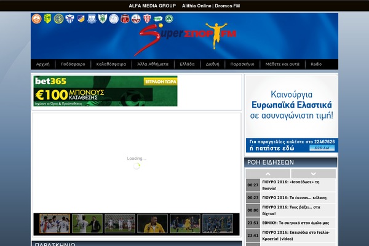369x246 pixels.
Task: Open the 00:27 ΓΙΟΥΡΟ 2016 «Ισοπέδωσε» τη Βοσνία story
Action: (291, 185)
